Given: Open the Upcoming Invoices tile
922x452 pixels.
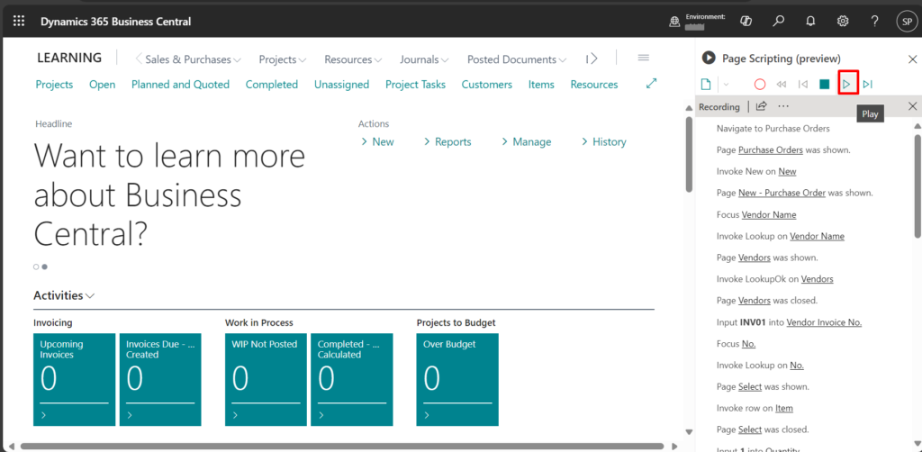Looking at the screenshot, I should click(x=75, y=380).
